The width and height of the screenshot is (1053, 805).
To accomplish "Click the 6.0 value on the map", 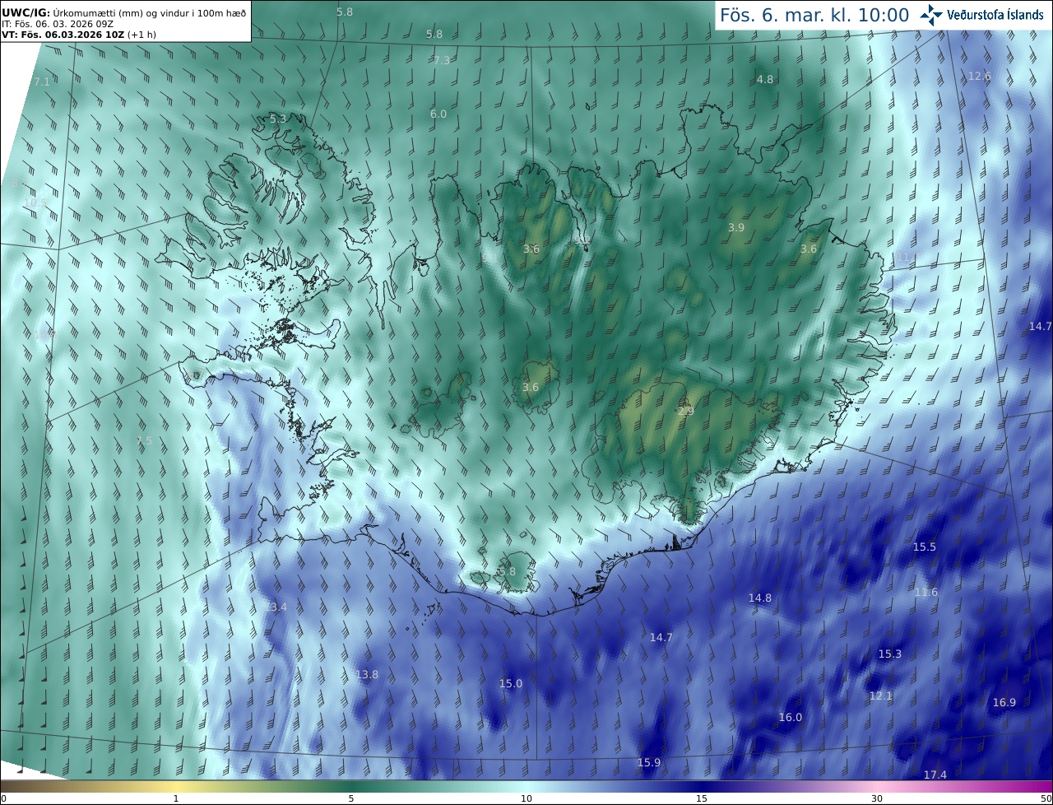I will tap(438, 114).
